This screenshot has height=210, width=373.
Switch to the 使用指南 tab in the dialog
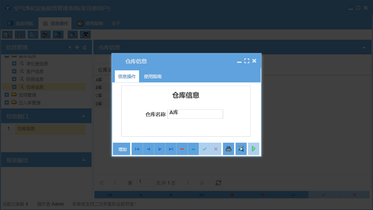[x=152, y=76]
